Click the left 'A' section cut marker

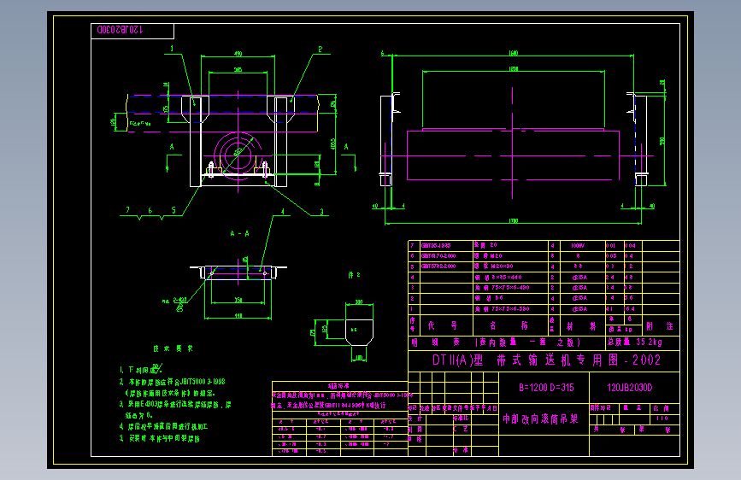(172, 147)
